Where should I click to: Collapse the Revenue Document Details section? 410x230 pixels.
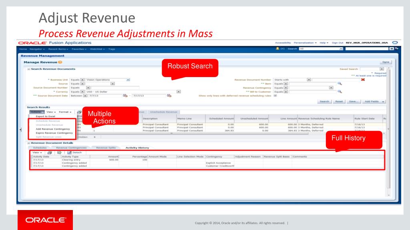coord(29,143)
